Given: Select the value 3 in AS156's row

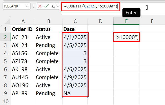Looking at the screenshot, I should (x=75, y=53).
